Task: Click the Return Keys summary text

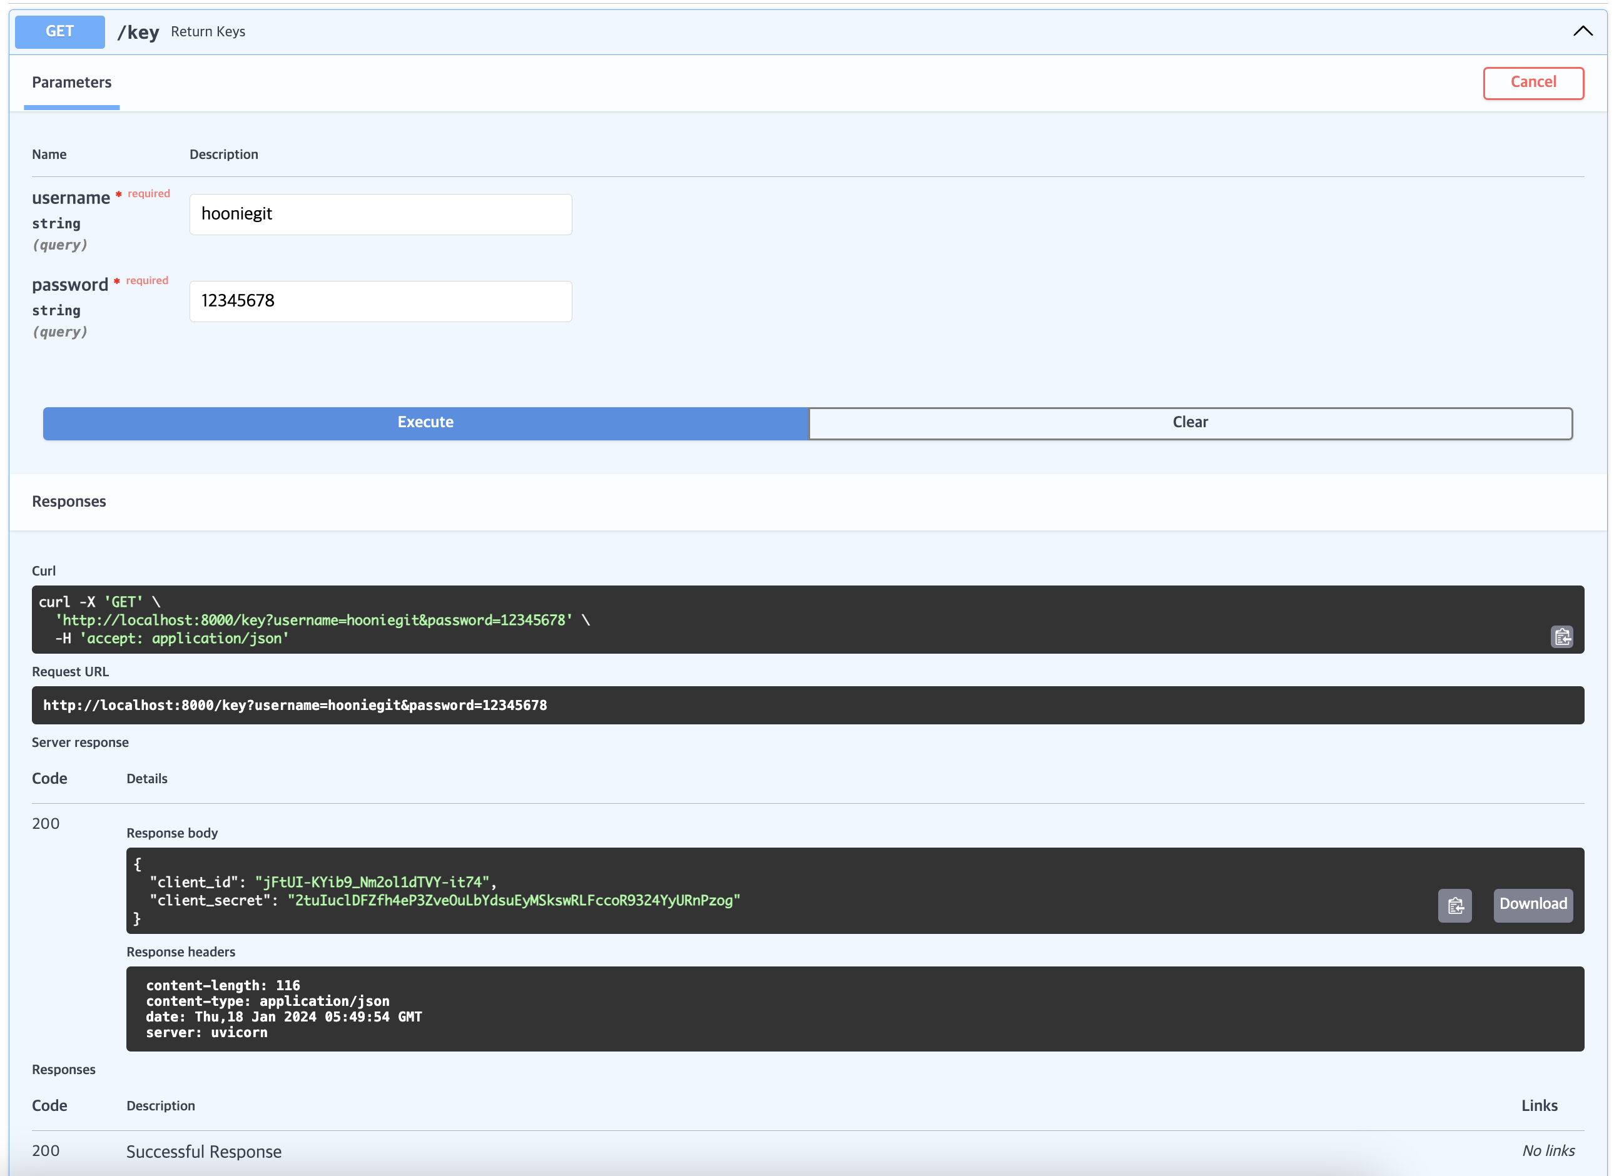Action: tap(208, 32)
